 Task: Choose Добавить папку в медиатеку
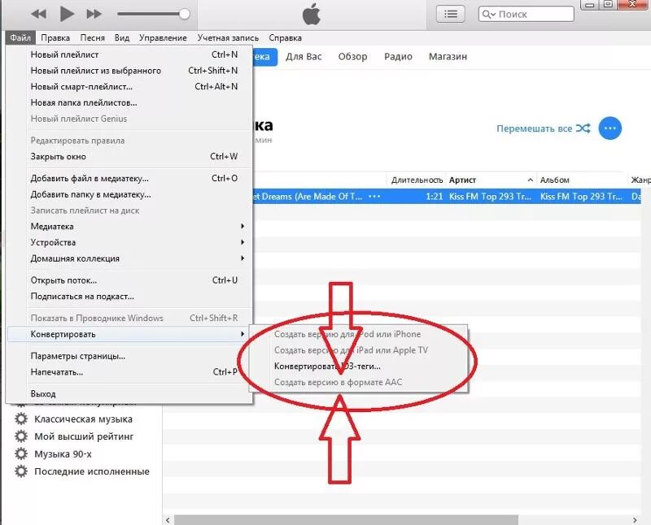click(x=129, y=194)
